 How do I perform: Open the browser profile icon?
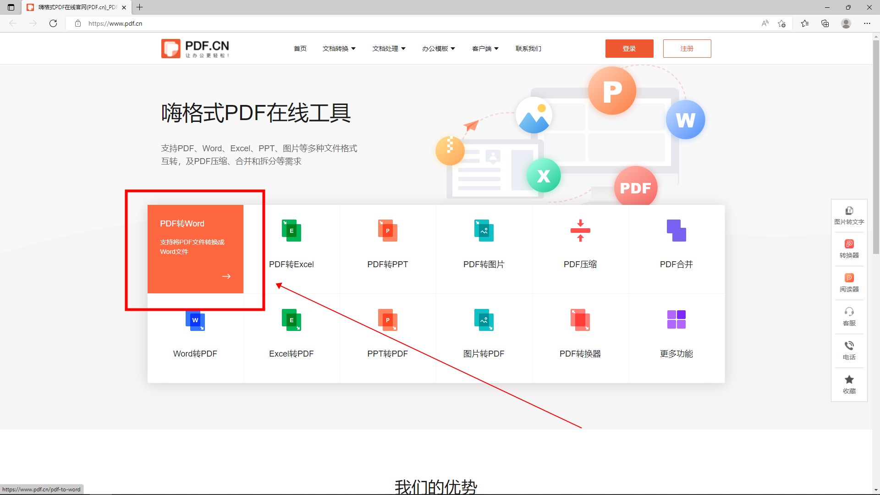(x=846, y=23)
